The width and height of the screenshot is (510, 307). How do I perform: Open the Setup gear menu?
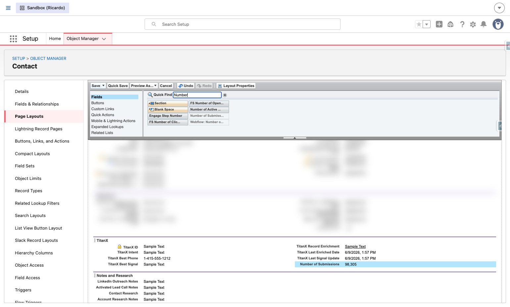click(x=473, y=24)
